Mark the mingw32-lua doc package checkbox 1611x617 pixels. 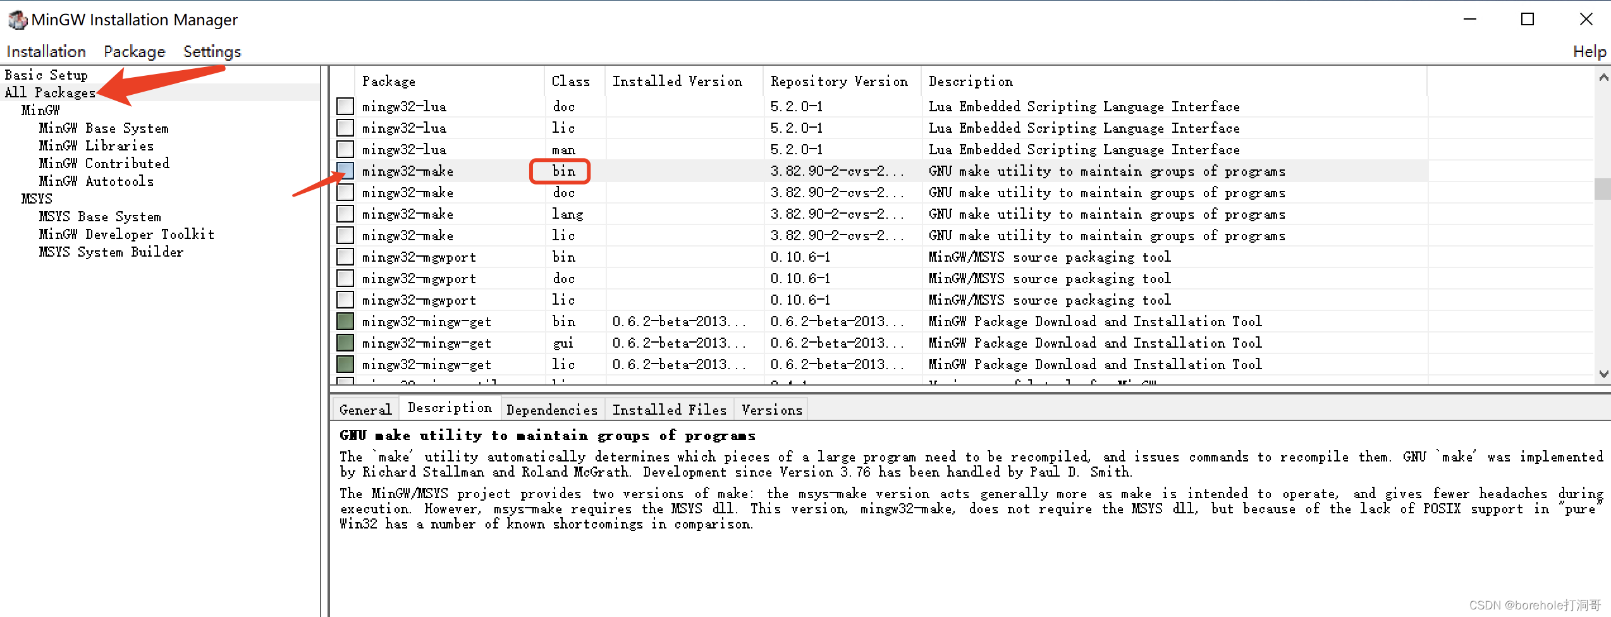point(345,107)
